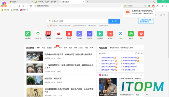Viewport: 169px width, 97px height.
Task: Click the scissors screenshot tool icon
Action: (x=157, y=6)
